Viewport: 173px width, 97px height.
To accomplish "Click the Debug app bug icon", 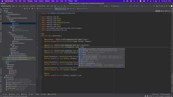I will point(130,6).
